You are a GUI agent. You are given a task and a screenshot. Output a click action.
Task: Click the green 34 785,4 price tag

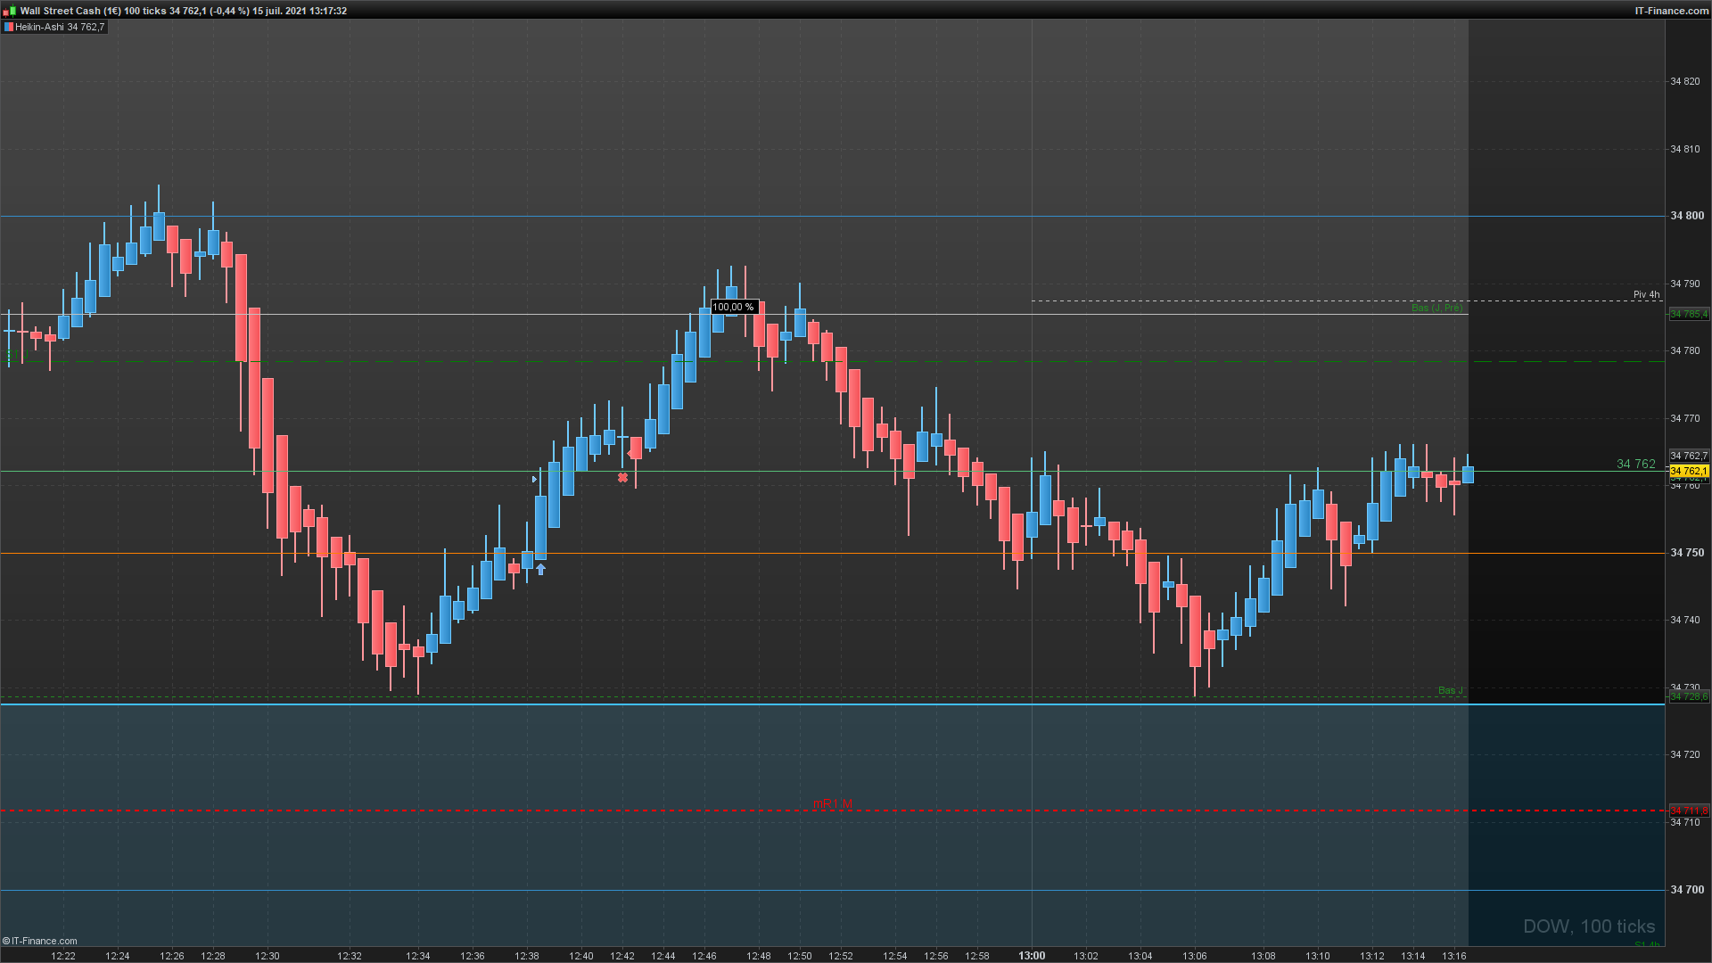point(1688,314)
